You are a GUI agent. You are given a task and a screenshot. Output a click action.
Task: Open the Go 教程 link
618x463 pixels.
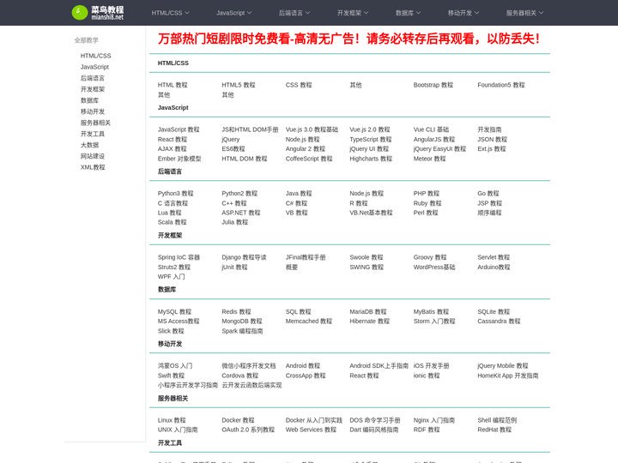pyautogui.click(x=488, y=194)
